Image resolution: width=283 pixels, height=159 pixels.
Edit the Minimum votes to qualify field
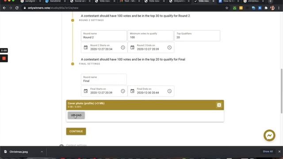[x=150, y=36]
